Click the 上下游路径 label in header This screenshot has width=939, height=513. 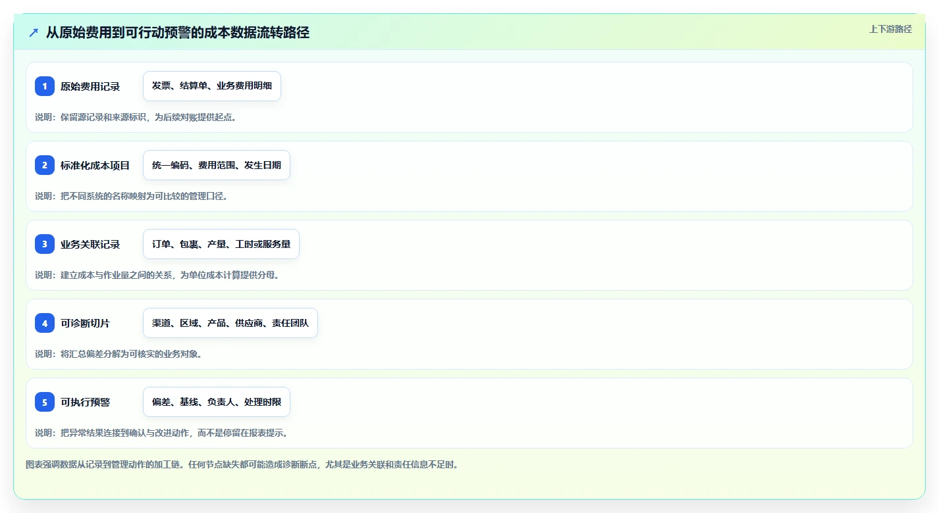[x=890, y=29]
